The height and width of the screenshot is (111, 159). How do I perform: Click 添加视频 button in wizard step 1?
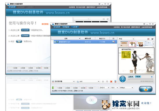point(25,30)
